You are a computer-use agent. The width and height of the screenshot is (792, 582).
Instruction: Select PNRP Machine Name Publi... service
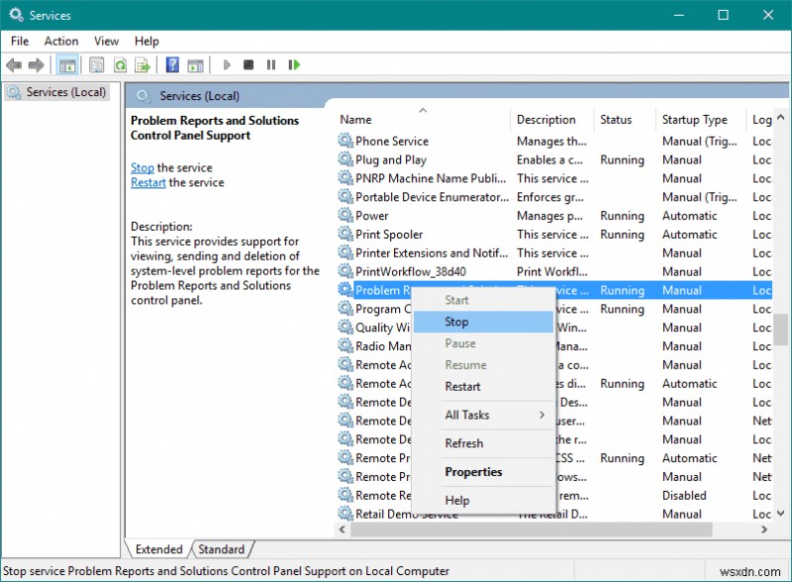point(554,178)
